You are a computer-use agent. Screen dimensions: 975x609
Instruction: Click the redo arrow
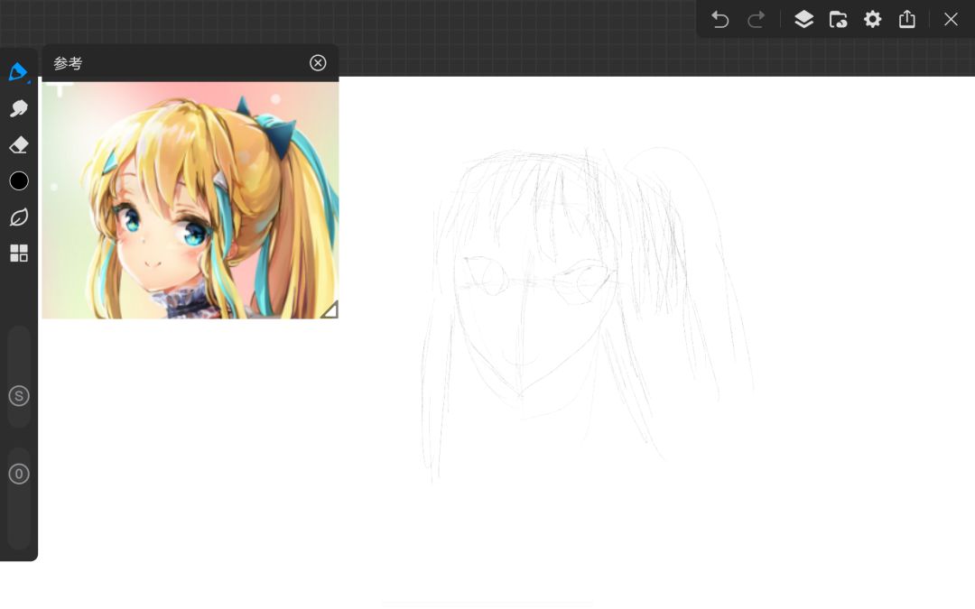click(x=757, y=20)
